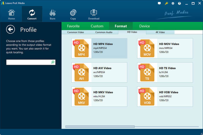Open the Copy module

pyautogui.click(x=73, y=15)
